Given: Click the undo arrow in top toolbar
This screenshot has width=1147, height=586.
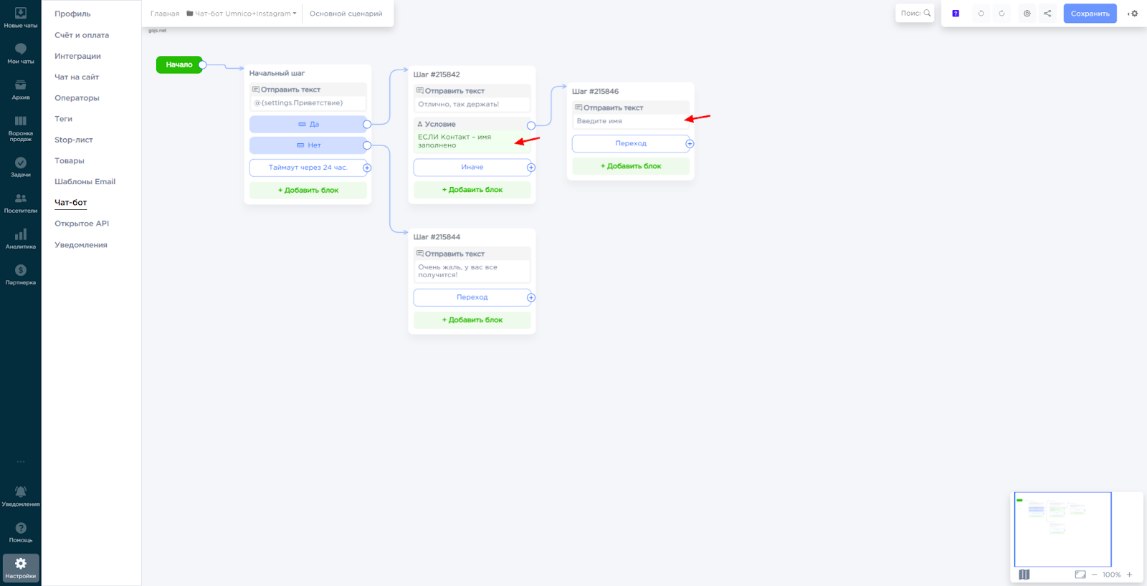Looking at the screenshot, I should click(x=981, y=14).
